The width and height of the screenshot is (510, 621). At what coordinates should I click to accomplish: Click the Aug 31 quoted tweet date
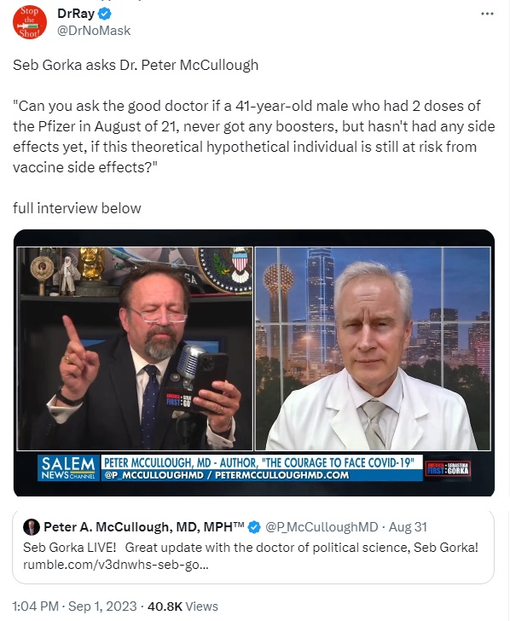point(408,527)
